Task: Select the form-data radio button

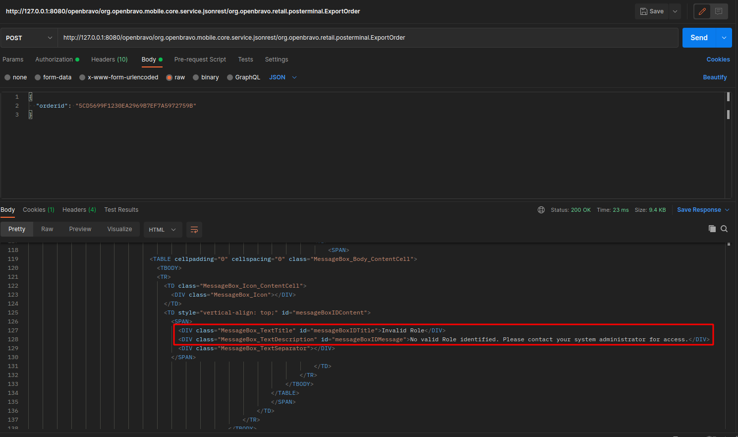Action: click(x=38, y=77)
